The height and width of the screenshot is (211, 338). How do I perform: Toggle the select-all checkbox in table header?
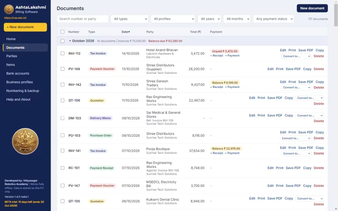click(62, 32)
